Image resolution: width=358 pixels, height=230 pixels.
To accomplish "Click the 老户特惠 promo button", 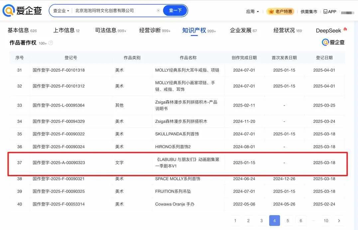I will click(280, 11).
